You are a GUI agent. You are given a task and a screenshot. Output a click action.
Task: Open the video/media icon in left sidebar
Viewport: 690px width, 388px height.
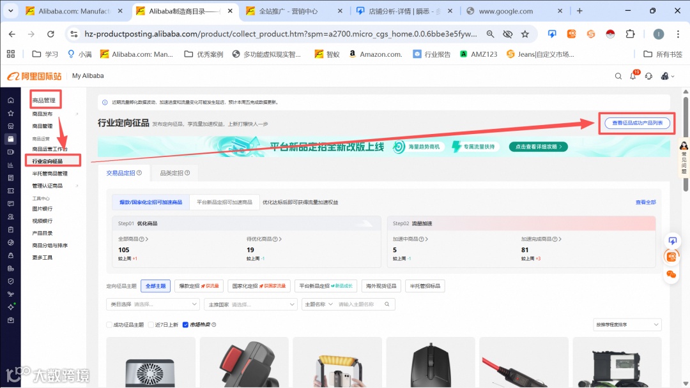(x=11, y=152)
